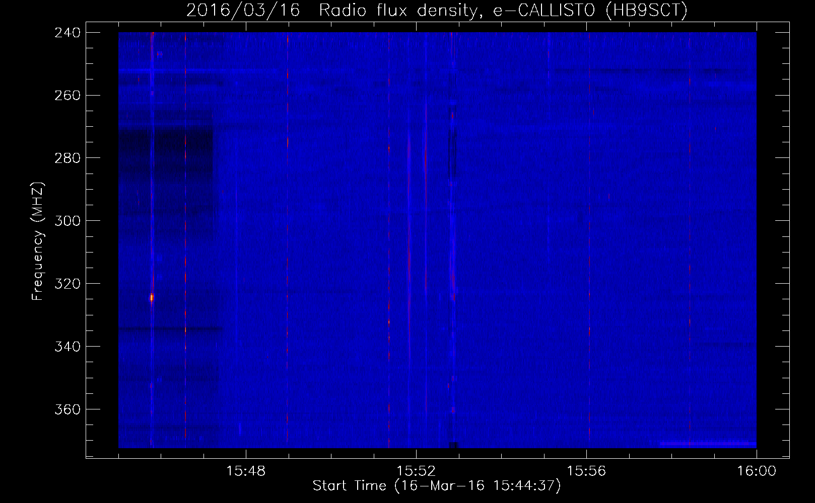Click the bright yellow burst spot near 325 MHz

coord(152,297)
